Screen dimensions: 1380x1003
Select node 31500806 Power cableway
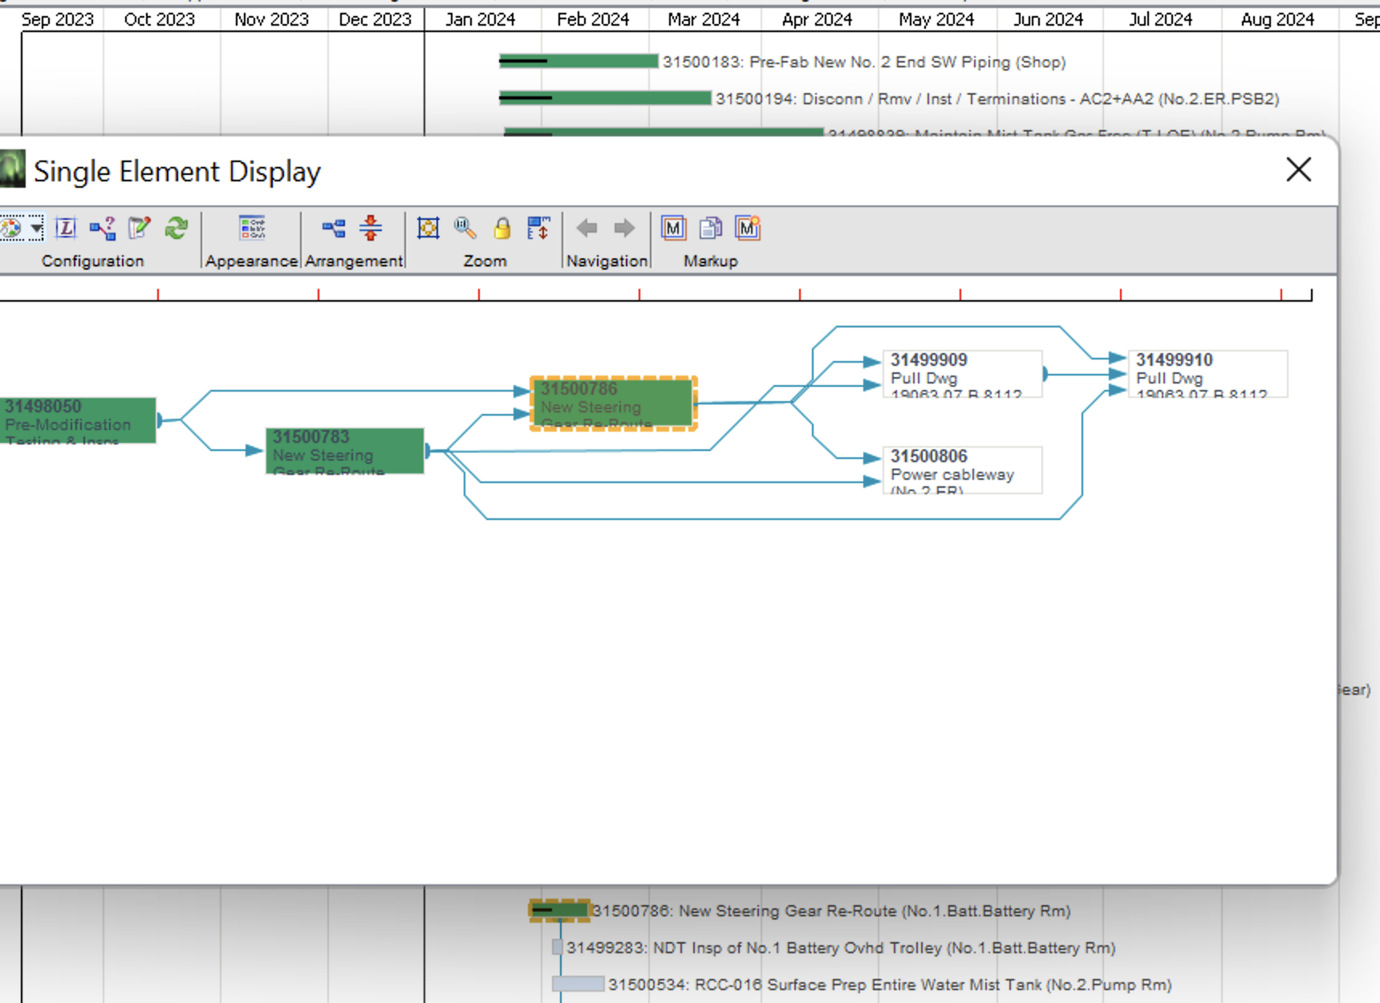(x=962, y=470)
